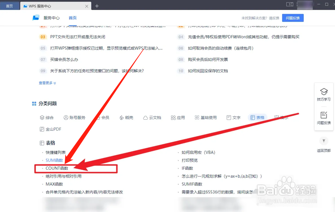The width and height of the screenshot is (335, 212).
Task: Open 技巧学习 side panel icon
Action: 324,95
